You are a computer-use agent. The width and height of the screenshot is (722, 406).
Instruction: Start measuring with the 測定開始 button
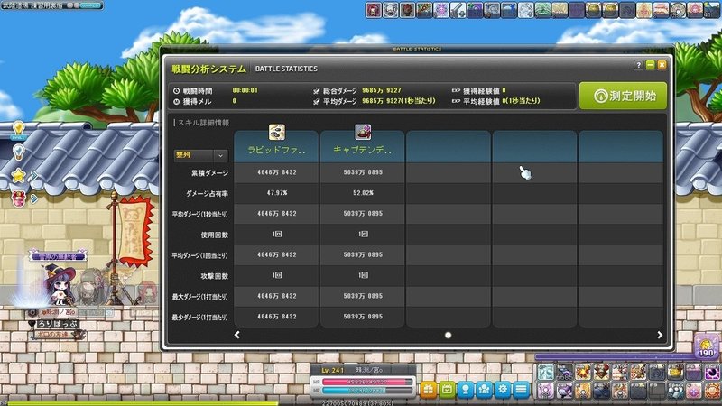(x=623, y=96)
